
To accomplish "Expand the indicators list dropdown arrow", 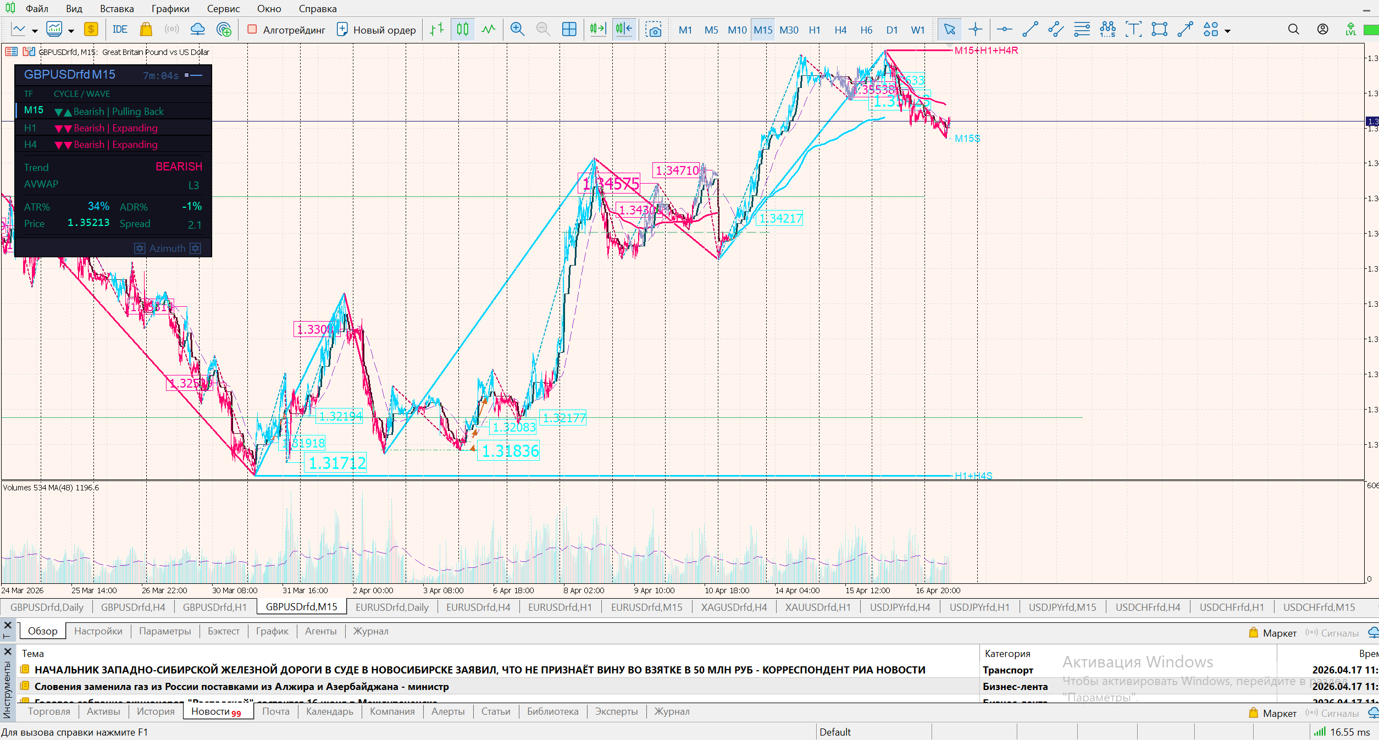I will coord(71,31).
